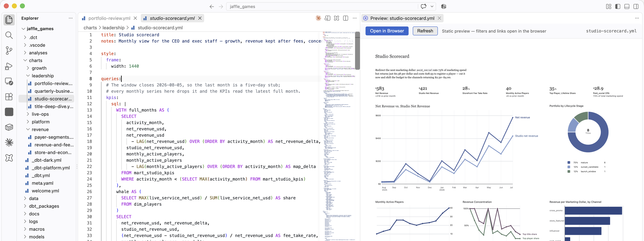The image size is (644, 241).
Task: Click the jaffle_games command center search field
Action: coord(322,6)
